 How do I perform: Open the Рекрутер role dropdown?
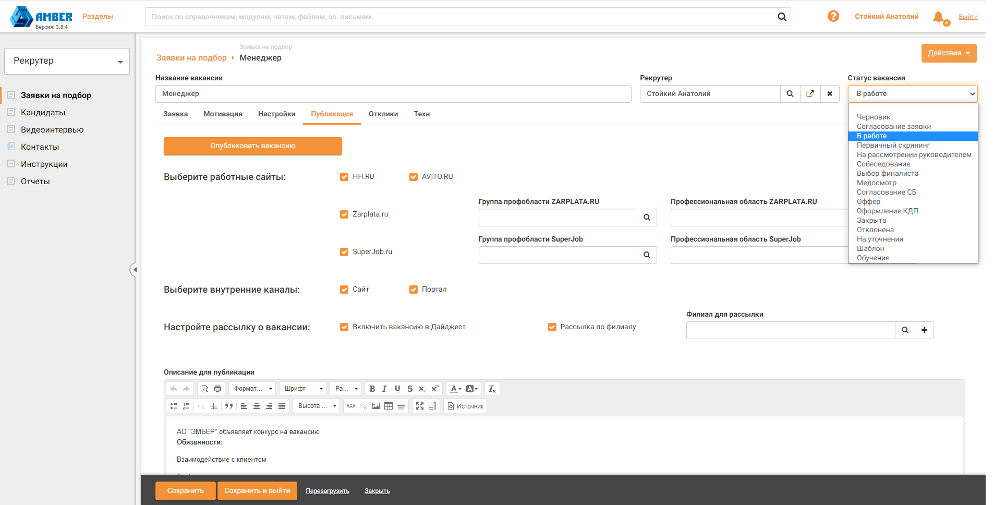tap(67, 61)
